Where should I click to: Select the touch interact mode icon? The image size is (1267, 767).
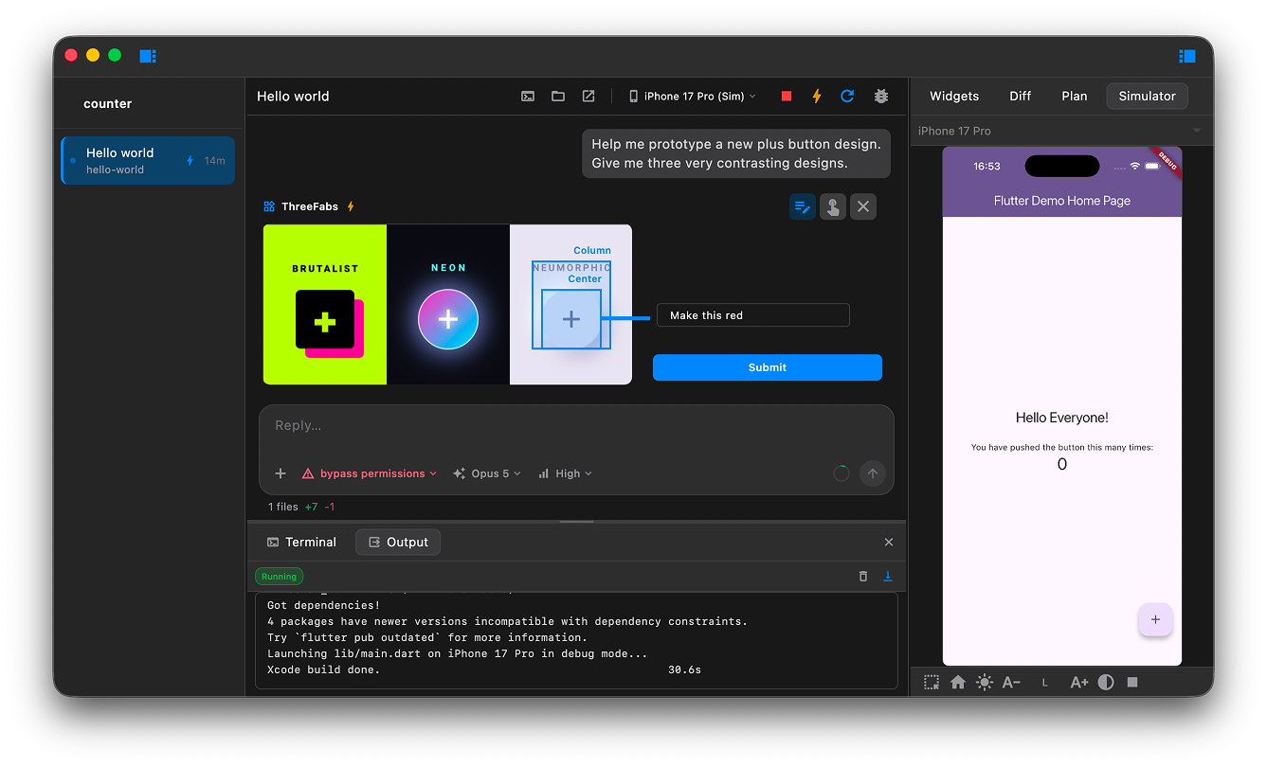tap(833, 206)
